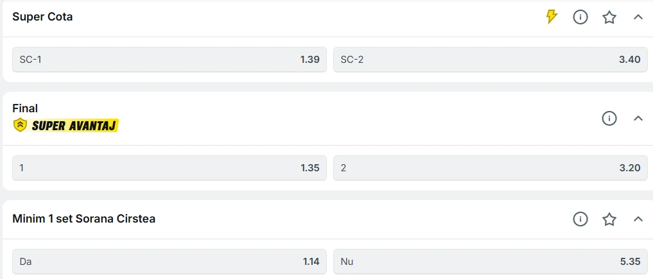Viewport: 653px width, 279px height.
Task: Select SC-2 odds at 3.40
Action: (491, 60)
